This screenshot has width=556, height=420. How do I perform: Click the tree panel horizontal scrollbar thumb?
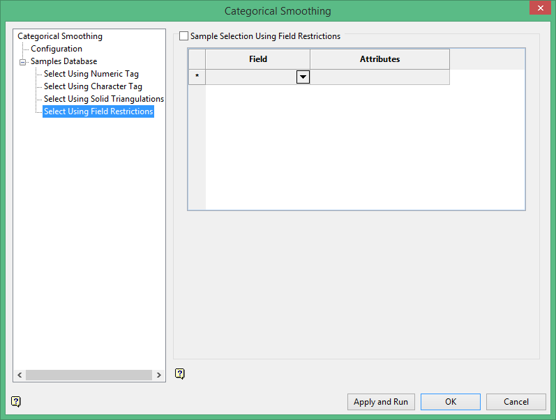point(89,375)
